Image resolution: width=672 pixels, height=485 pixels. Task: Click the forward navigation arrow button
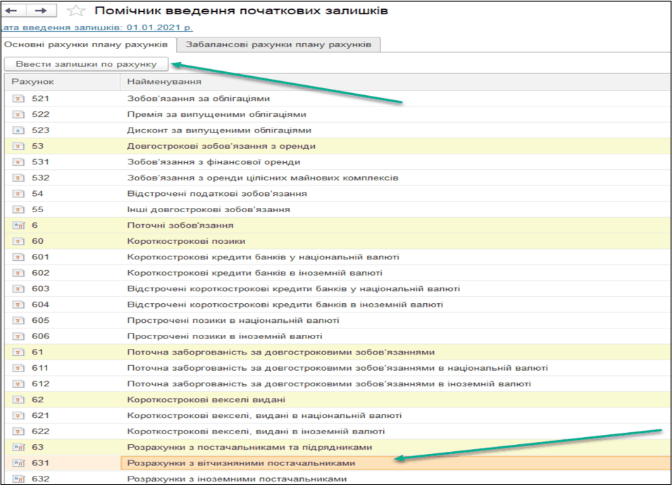(41, 11)
